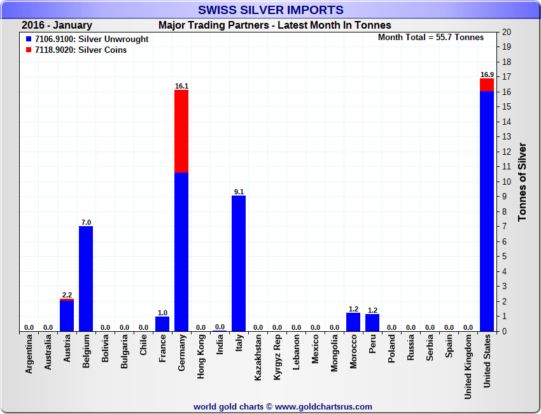Click the red Silver Coins legend swatch
Image resolution: width=541 pixels, height=414 pixels.
[29, 50]
